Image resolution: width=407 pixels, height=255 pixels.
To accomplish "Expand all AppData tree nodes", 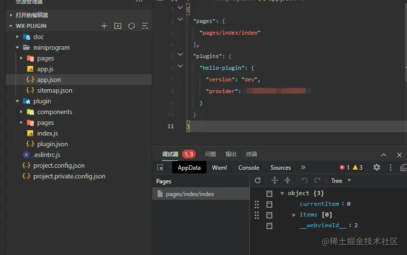I will coord(275,180).
